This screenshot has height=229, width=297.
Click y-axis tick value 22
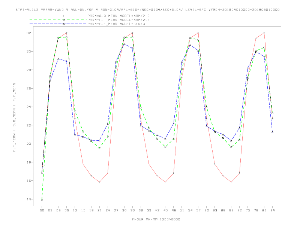pyautogui.click(x=29, y=125)
